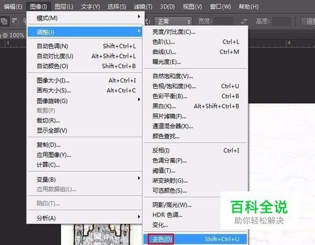Expand the 模式(M) submenu
The width and height of the screenshot is (315, 245).
coord(84,18)
